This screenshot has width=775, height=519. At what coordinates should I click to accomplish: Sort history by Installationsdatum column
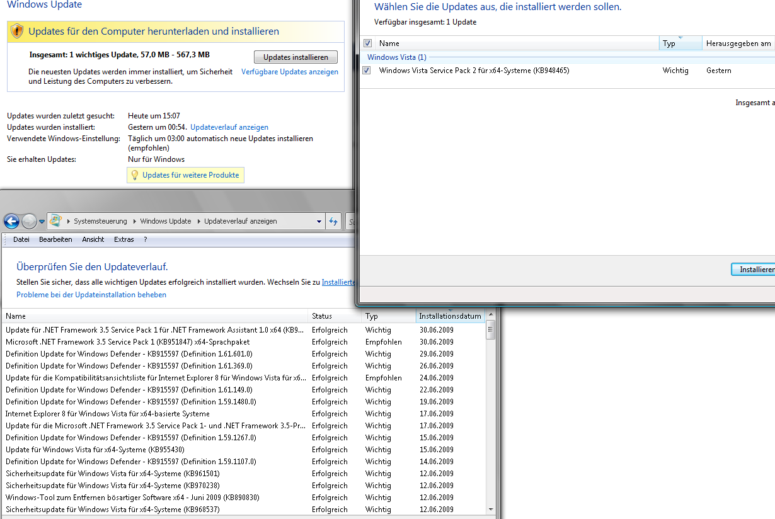450,316
